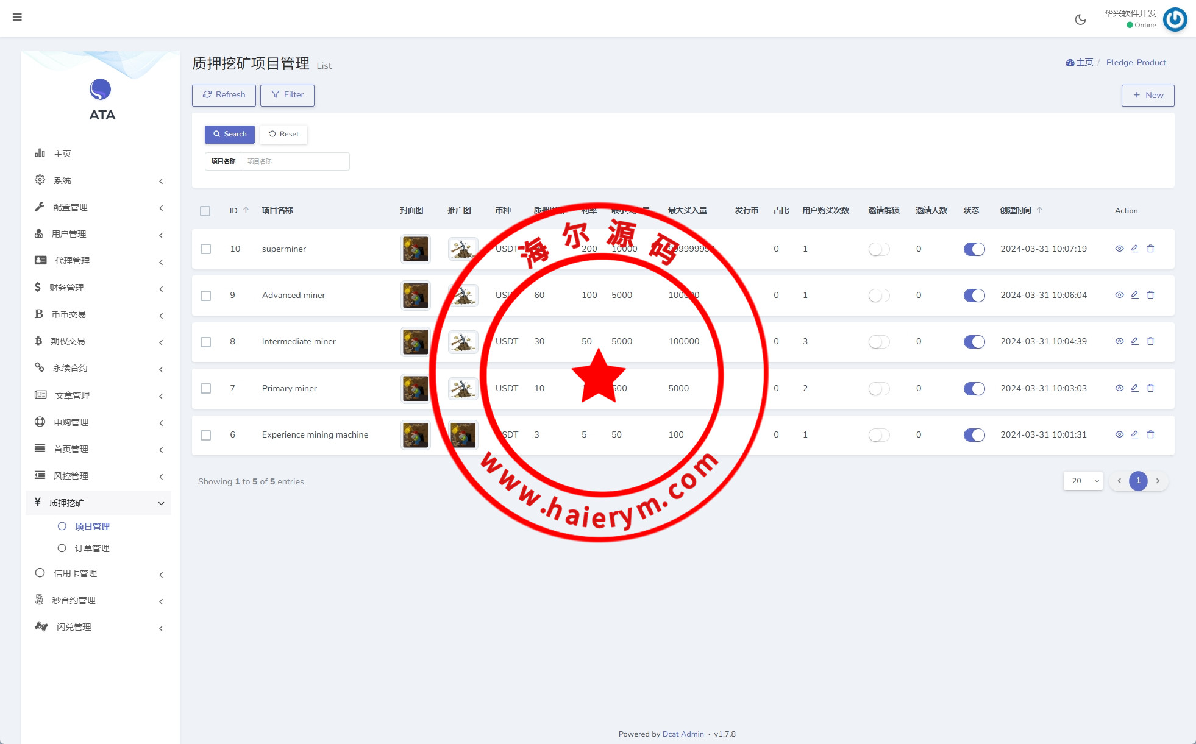
Task: Click delete trash icon for Advanced miner
Action: (1150, 295)
